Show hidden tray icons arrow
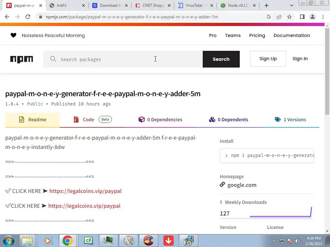The image size is (330, 247). [x=274, y=241]
